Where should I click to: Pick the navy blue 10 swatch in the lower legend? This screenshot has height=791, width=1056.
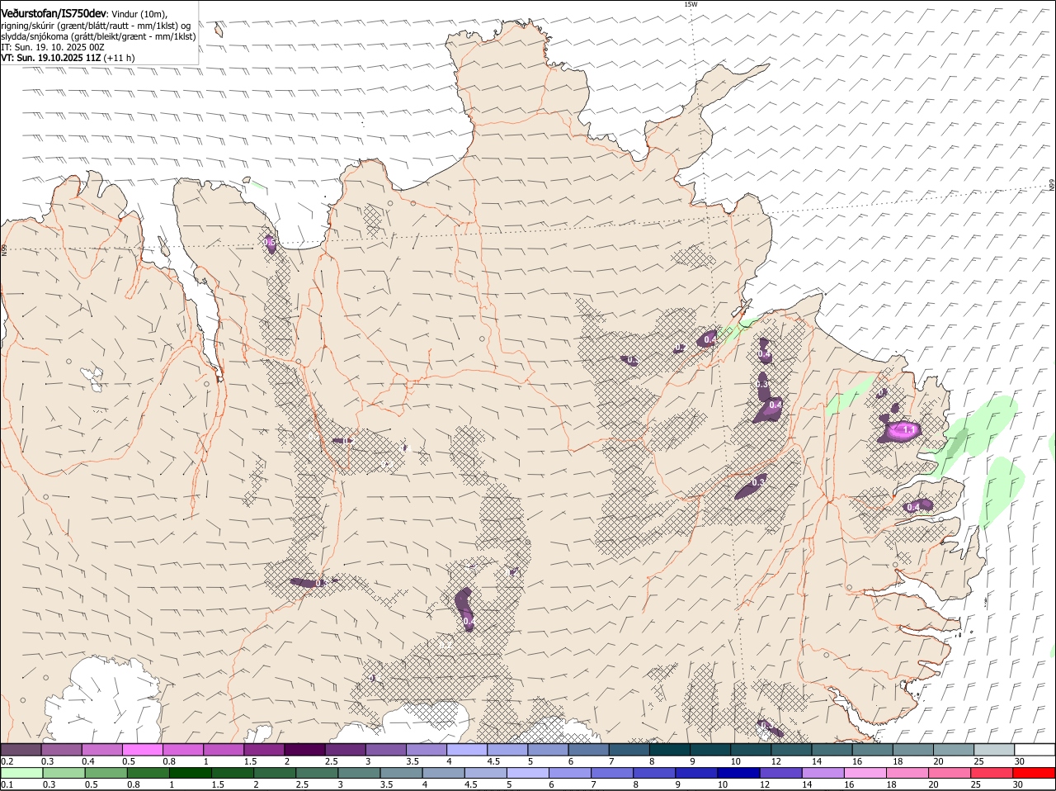738,774
